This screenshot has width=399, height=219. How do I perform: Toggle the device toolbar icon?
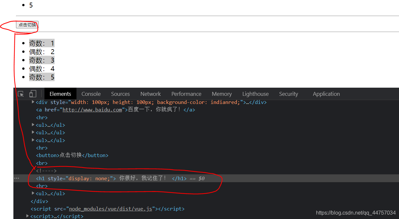(33, 94)
